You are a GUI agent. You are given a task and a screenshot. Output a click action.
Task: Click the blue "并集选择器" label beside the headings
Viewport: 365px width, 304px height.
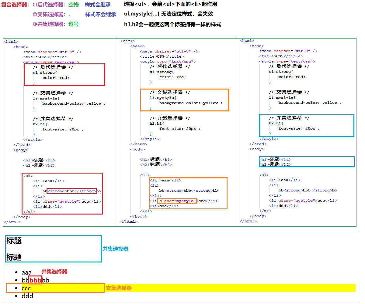116,249
